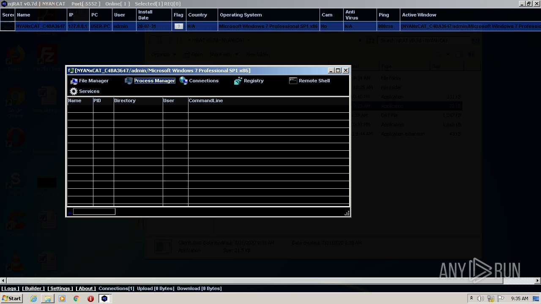
Task: Open Windows Media Player taskbar icon
Action: [62, 299]
